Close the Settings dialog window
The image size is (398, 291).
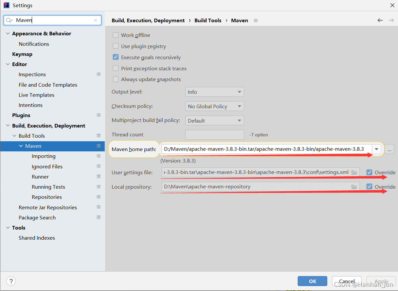coord(392,5)
